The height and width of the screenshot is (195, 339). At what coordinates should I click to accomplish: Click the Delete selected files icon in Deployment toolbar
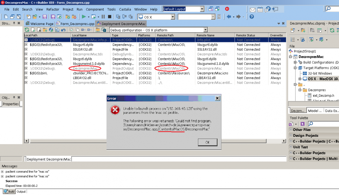tap(39, 30)
